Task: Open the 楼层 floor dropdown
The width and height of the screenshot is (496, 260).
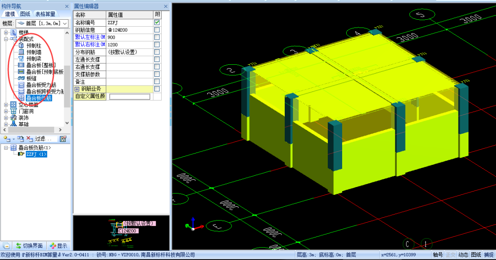Action: click(x=65, y=23)
